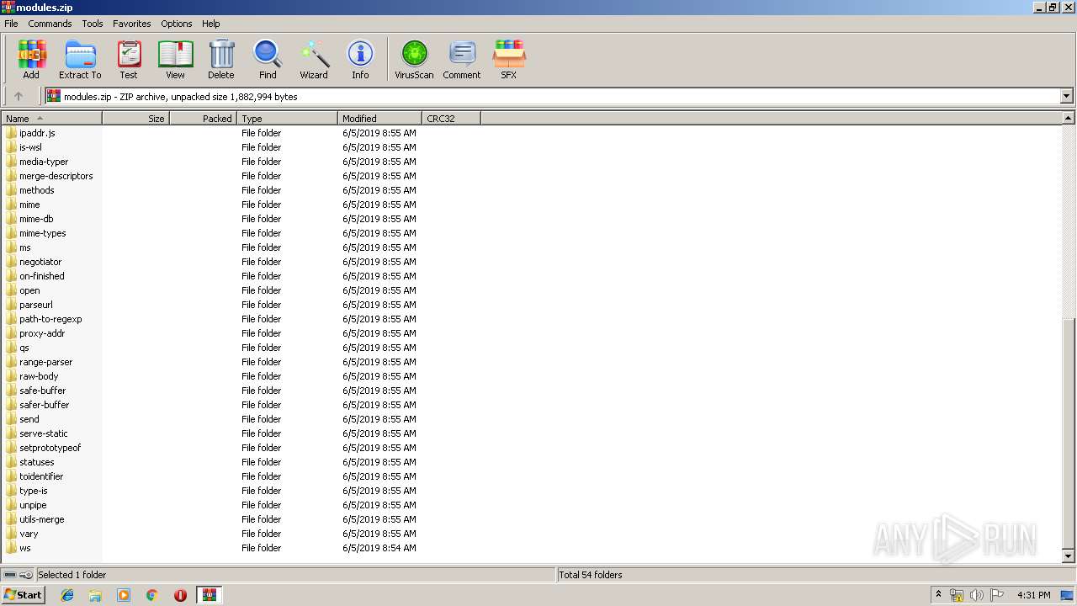
Task: Open Windows Media Player taskbar icon
Action: (124, 595)
